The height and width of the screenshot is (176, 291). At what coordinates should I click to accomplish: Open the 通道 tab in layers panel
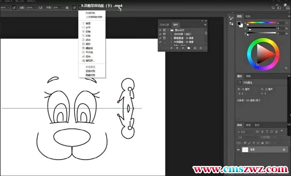click(x=248, y=125)
